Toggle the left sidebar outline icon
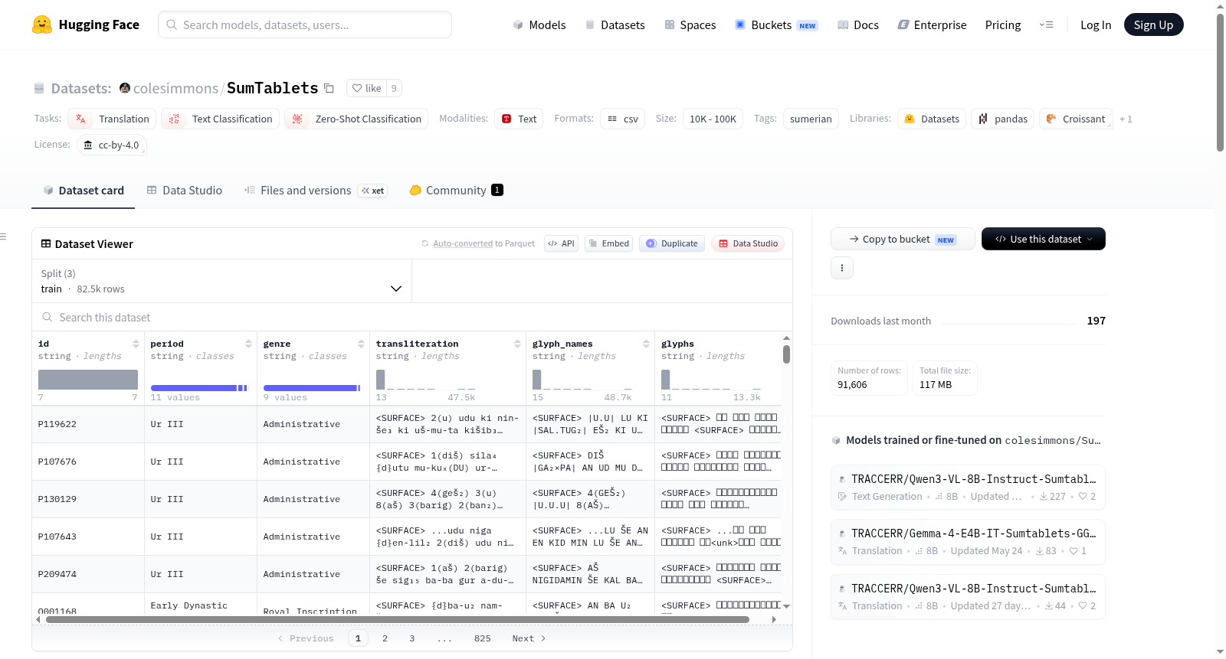1226x659 pixels. pyautogui.click(x=4, y=237)
